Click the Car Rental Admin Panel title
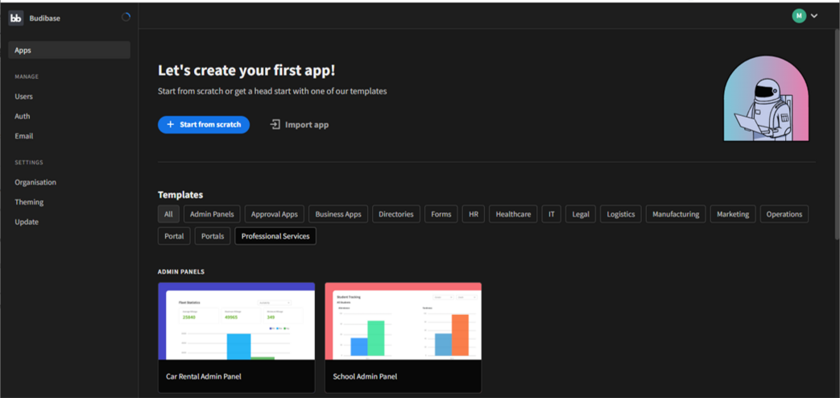840x398 pixels. (x=204, y=376)
